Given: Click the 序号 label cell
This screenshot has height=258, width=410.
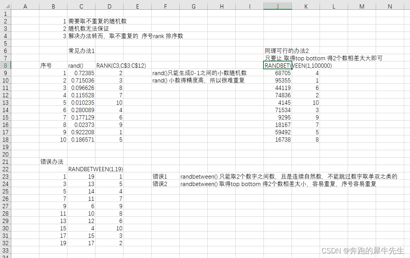Looking at the screenshot, I should 53,65.
